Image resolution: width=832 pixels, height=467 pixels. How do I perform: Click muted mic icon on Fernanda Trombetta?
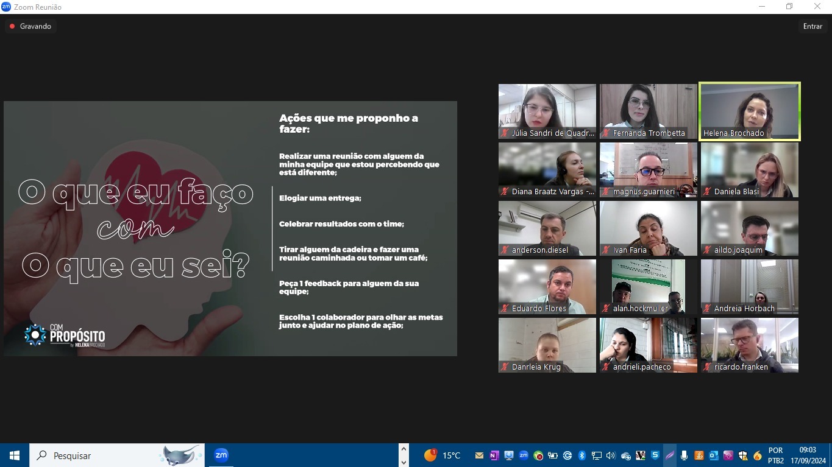(x=606, y=133)
